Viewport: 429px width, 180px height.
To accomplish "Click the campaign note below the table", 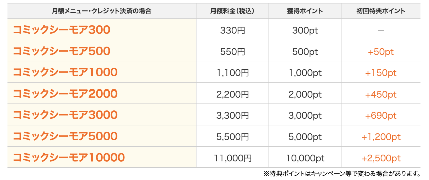I will [x=342, y=174].
